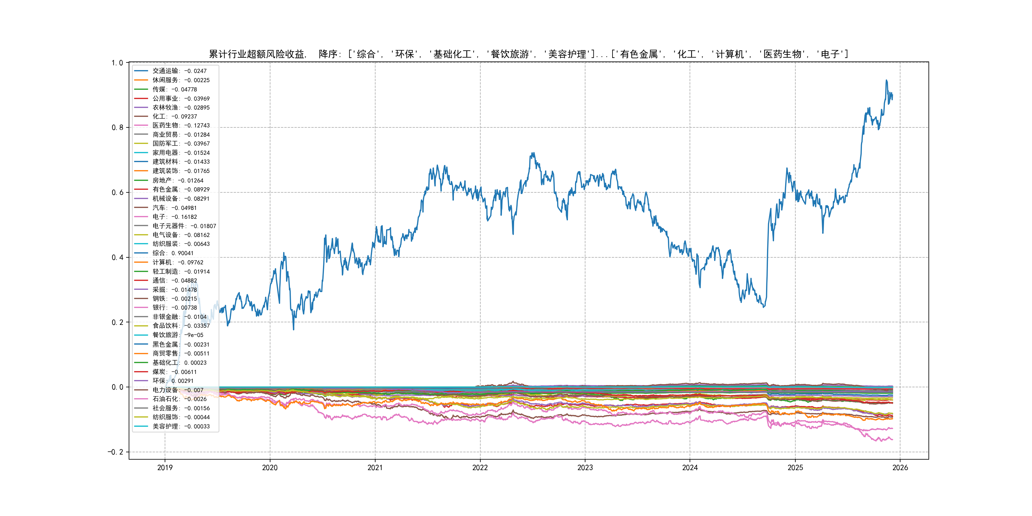Click the 医药生物 legend line swatch

[x=141, y=125]
